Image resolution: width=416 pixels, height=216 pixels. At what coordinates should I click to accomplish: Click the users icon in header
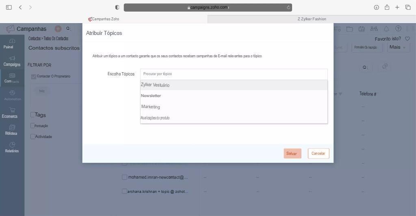[374, 28]
